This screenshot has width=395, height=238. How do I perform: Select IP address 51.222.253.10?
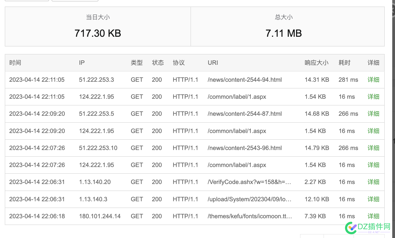click(98, 148)
